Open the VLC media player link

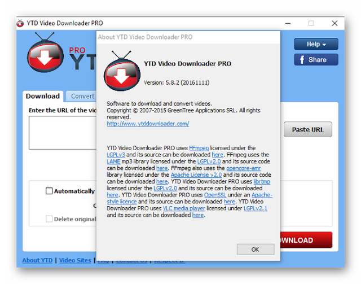tap(184, 208)
